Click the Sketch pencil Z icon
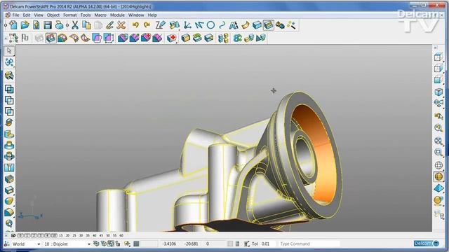Viewport: 449px width, 252px height. [x=161, y=25]
